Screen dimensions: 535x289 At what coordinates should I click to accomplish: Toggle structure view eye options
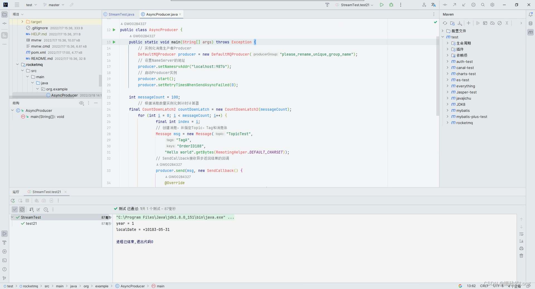click(81, 103)
